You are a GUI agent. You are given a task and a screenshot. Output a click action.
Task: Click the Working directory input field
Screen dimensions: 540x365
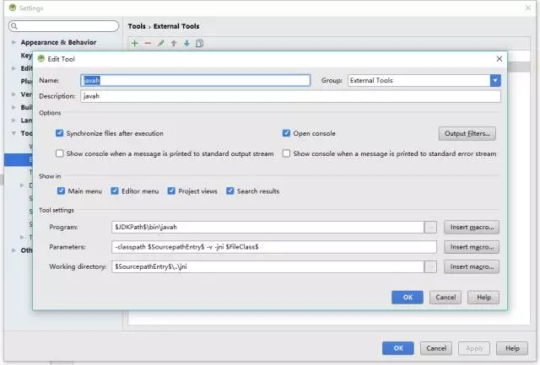pos(267,266)
